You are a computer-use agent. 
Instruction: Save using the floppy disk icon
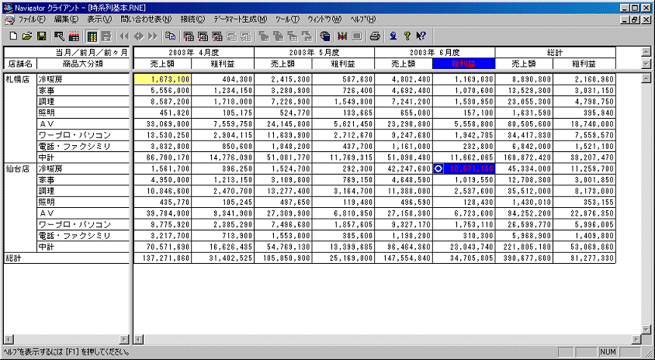pos(41,36)
